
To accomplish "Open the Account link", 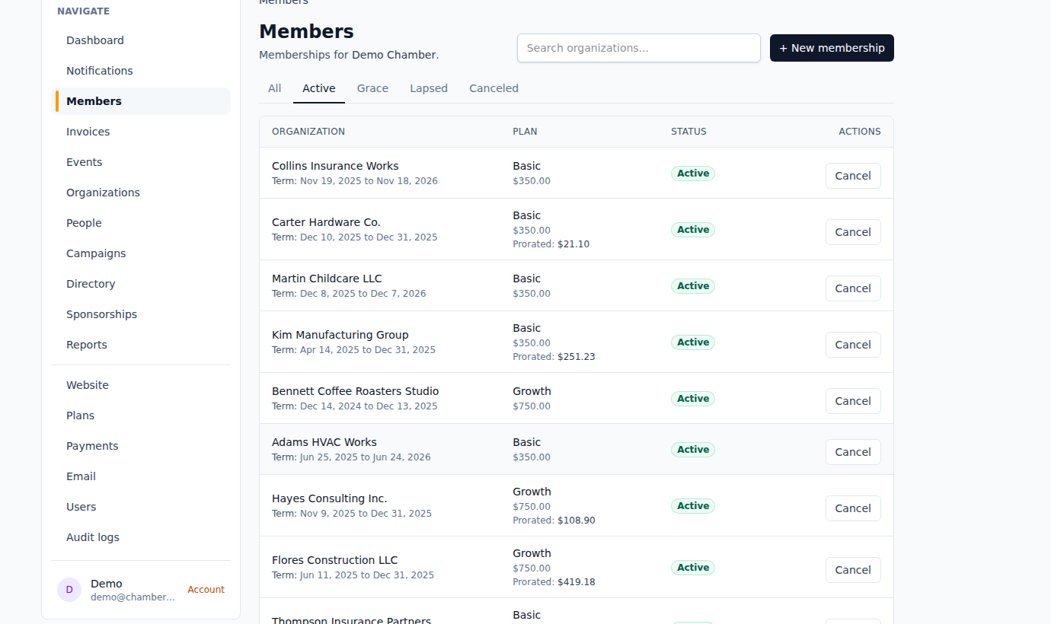I will pyautogui.click(x=206, y=589).
